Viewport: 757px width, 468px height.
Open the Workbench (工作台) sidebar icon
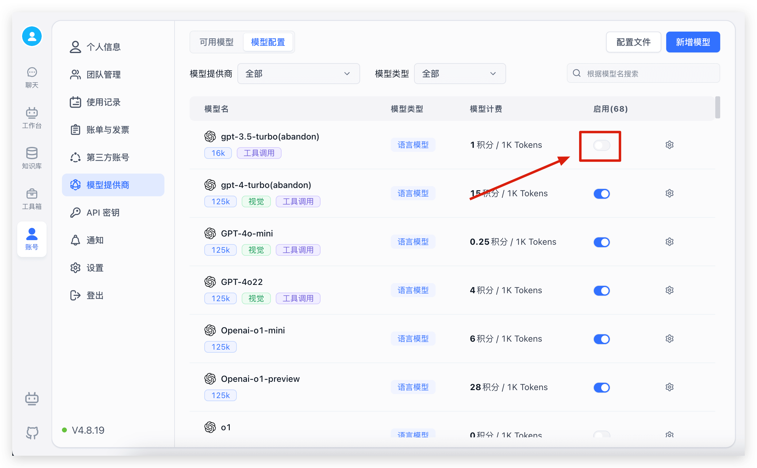32,118
